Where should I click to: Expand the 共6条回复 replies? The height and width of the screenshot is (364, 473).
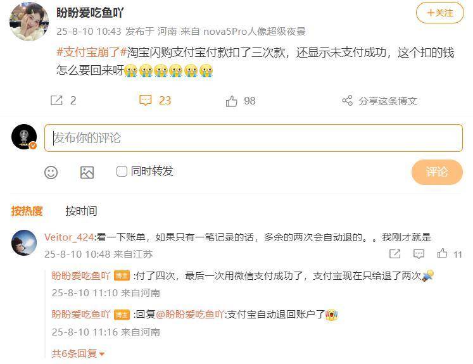click(x=78, y=353)
